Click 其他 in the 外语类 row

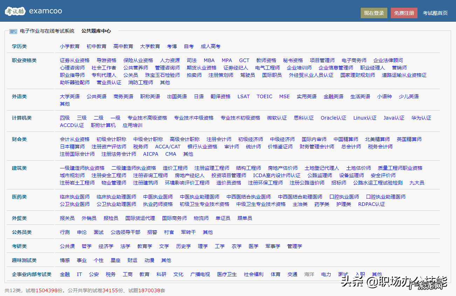pyautogui.click(x=65, y=104)
